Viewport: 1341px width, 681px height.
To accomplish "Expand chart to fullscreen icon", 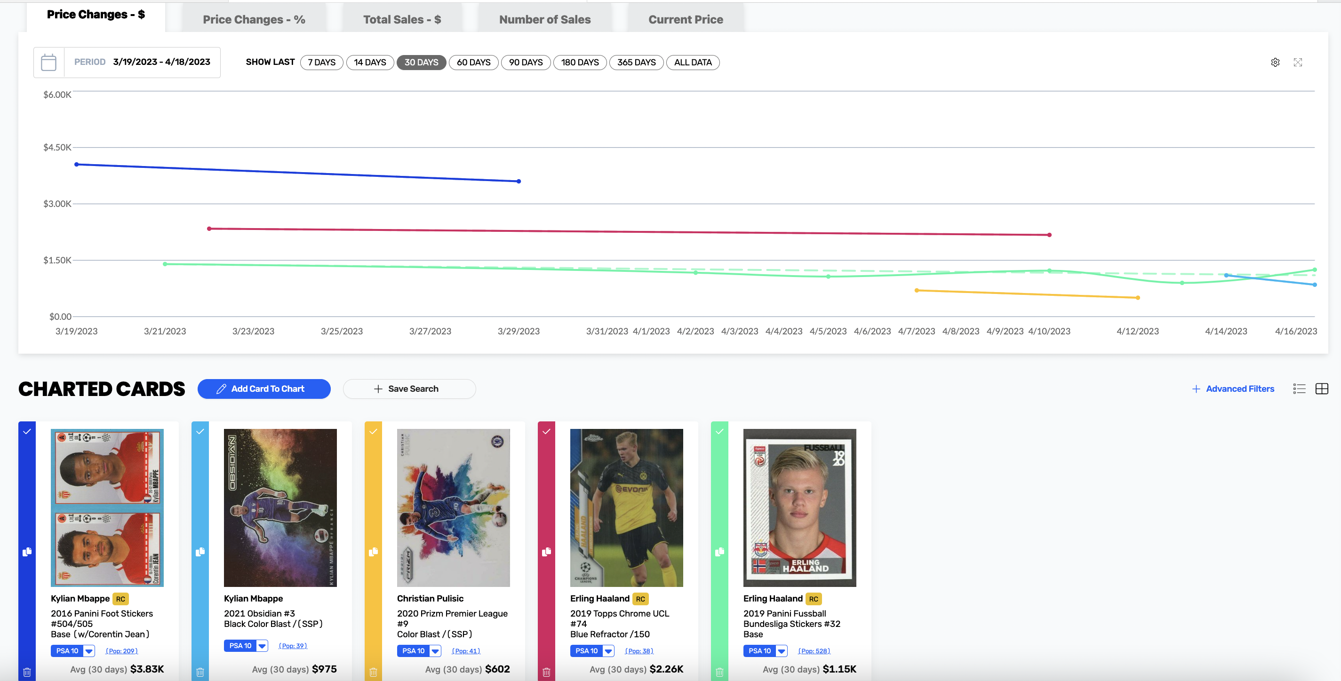I will pyautogui.click(x=1298, y=63).
